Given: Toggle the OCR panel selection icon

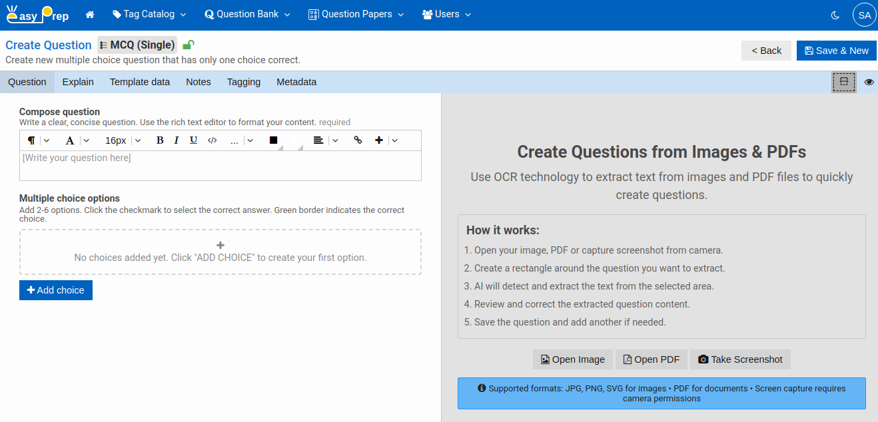Looking at the screenshot, I should [843, 81].
